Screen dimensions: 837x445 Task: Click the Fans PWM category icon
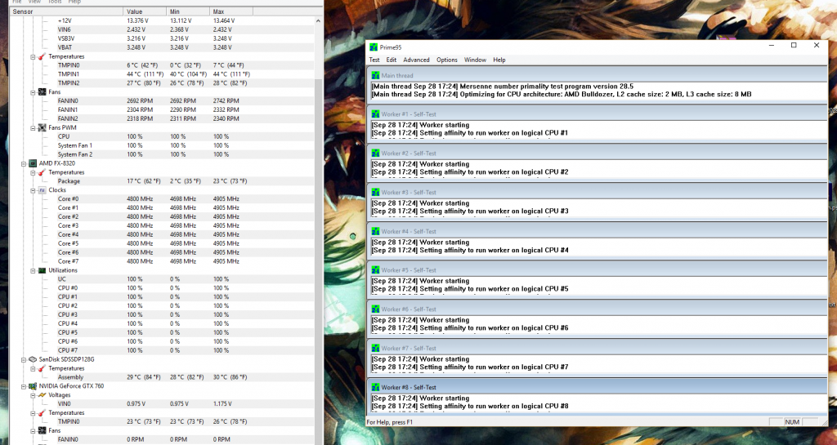pyautogui.click(x=43, y=128)
